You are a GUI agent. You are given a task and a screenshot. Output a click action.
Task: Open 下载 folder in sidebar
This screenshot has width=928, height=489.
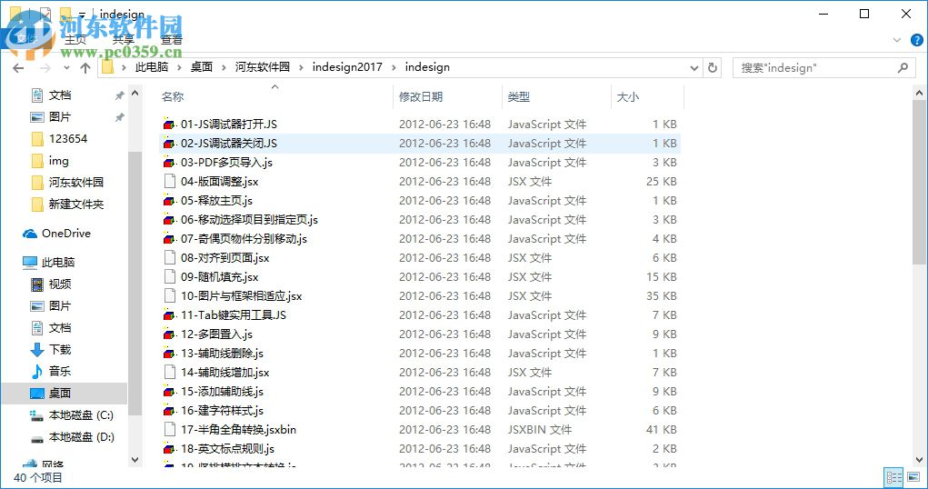click(x=51, y=350)
